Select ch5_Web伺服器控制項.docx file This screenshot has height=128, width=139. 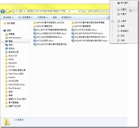click(48, 37)
